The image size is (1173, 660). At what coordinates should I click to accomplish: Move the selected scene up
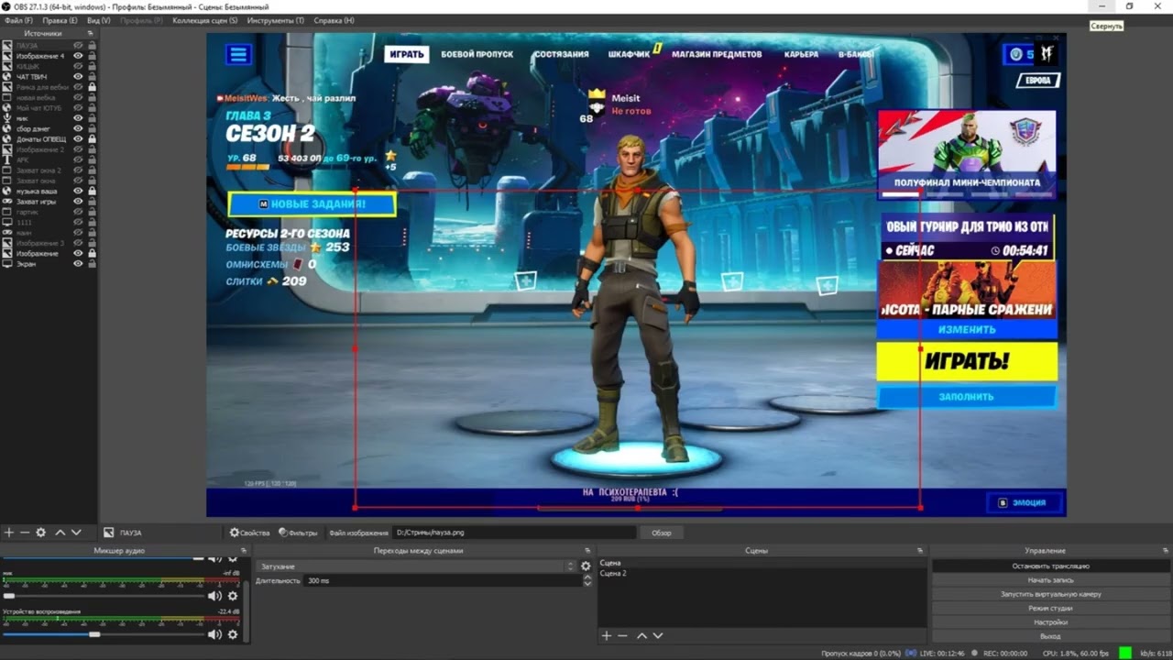point(641,635)
